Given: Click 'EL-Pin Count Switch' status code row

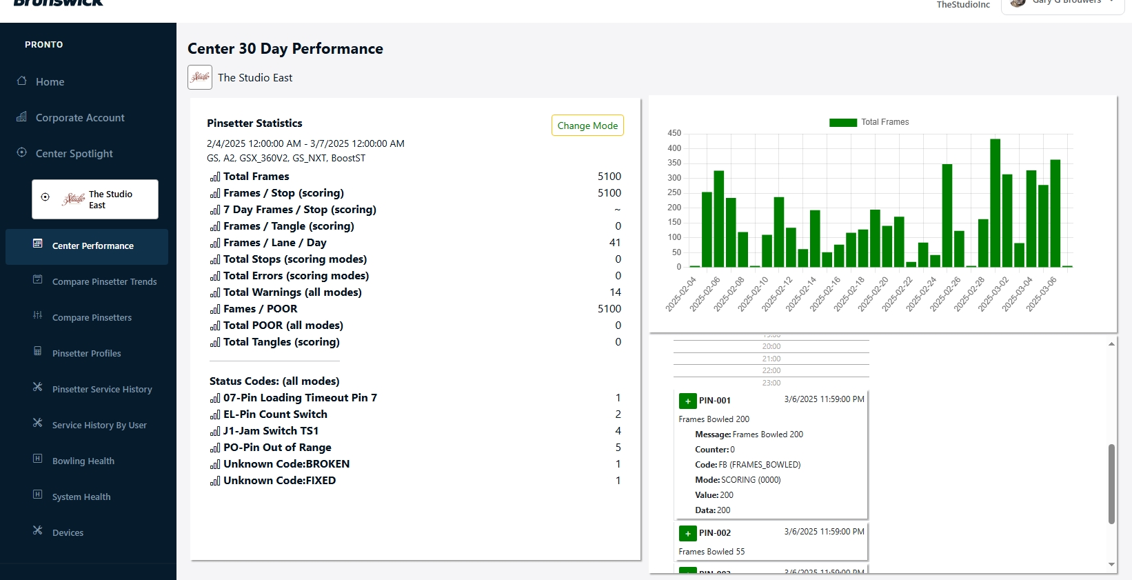Looking at the screenshot, I should (x=415, y=414).
